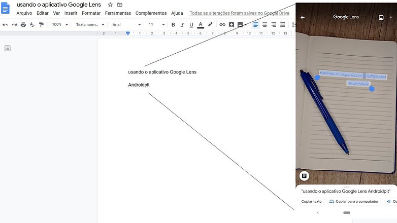The width and height of the screenshot is (397, 223).
Task: Open the Editar menu
Action: pos(43,13)
